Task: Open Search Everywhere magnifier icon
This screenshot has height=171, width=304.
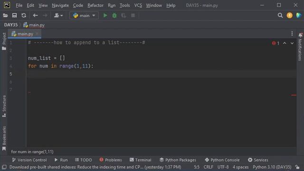Action: click(280, 15)
